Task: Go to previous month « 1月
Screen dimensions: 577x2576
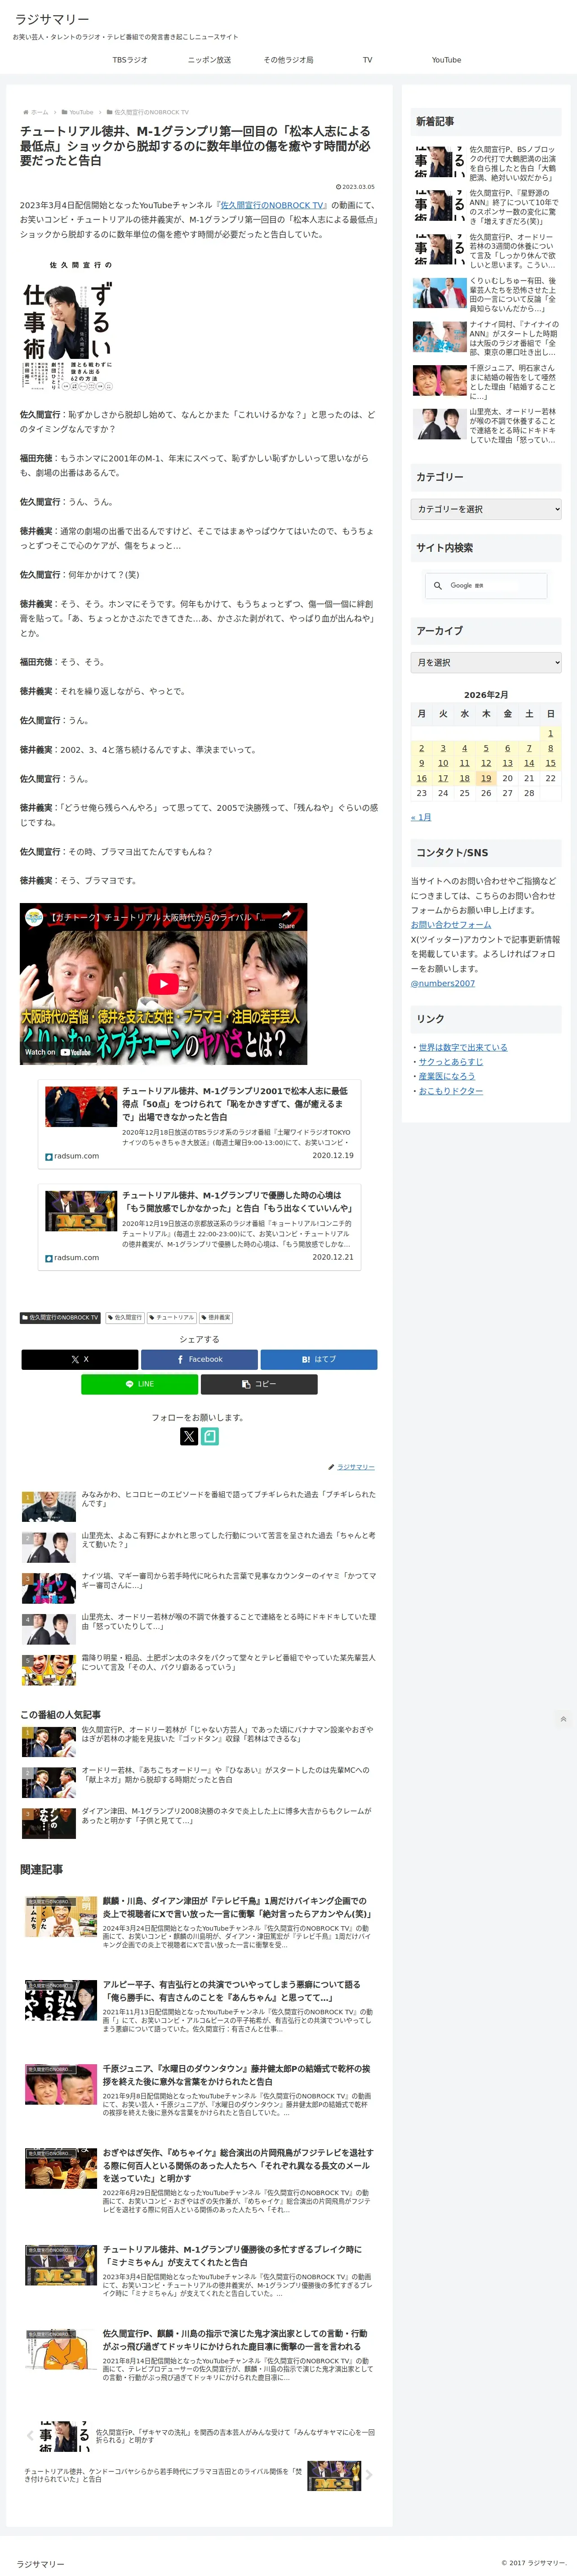Action: click(x=421, y=817)
